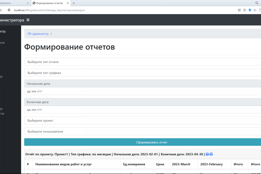261x174 pixels.
Task: Open browser search magnifier icon
Action: tap(257, 3)
